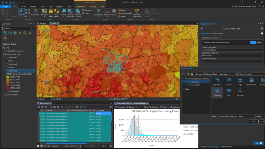Toggle the World Imagery layer checkbox

pos(5,95)
